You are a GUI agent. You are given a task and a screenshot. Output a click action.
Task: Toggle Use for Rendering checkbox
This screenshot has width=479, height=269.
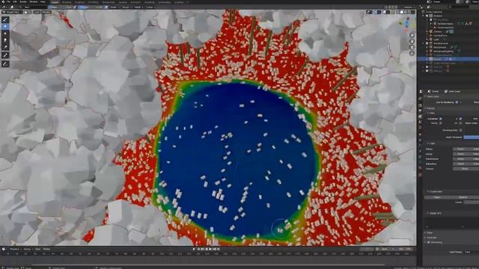click(457, 102)
